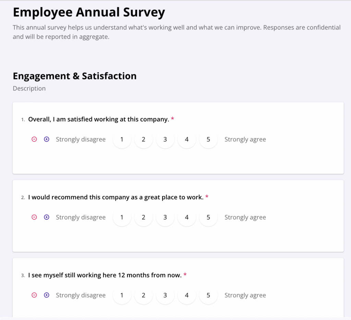
Task: Choose rating 4 for recommend company question
Action: coord(186,217)
